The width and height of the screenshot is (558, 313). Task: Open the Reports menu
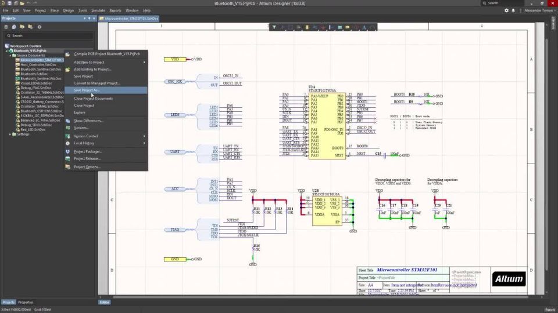click(115, 10)
